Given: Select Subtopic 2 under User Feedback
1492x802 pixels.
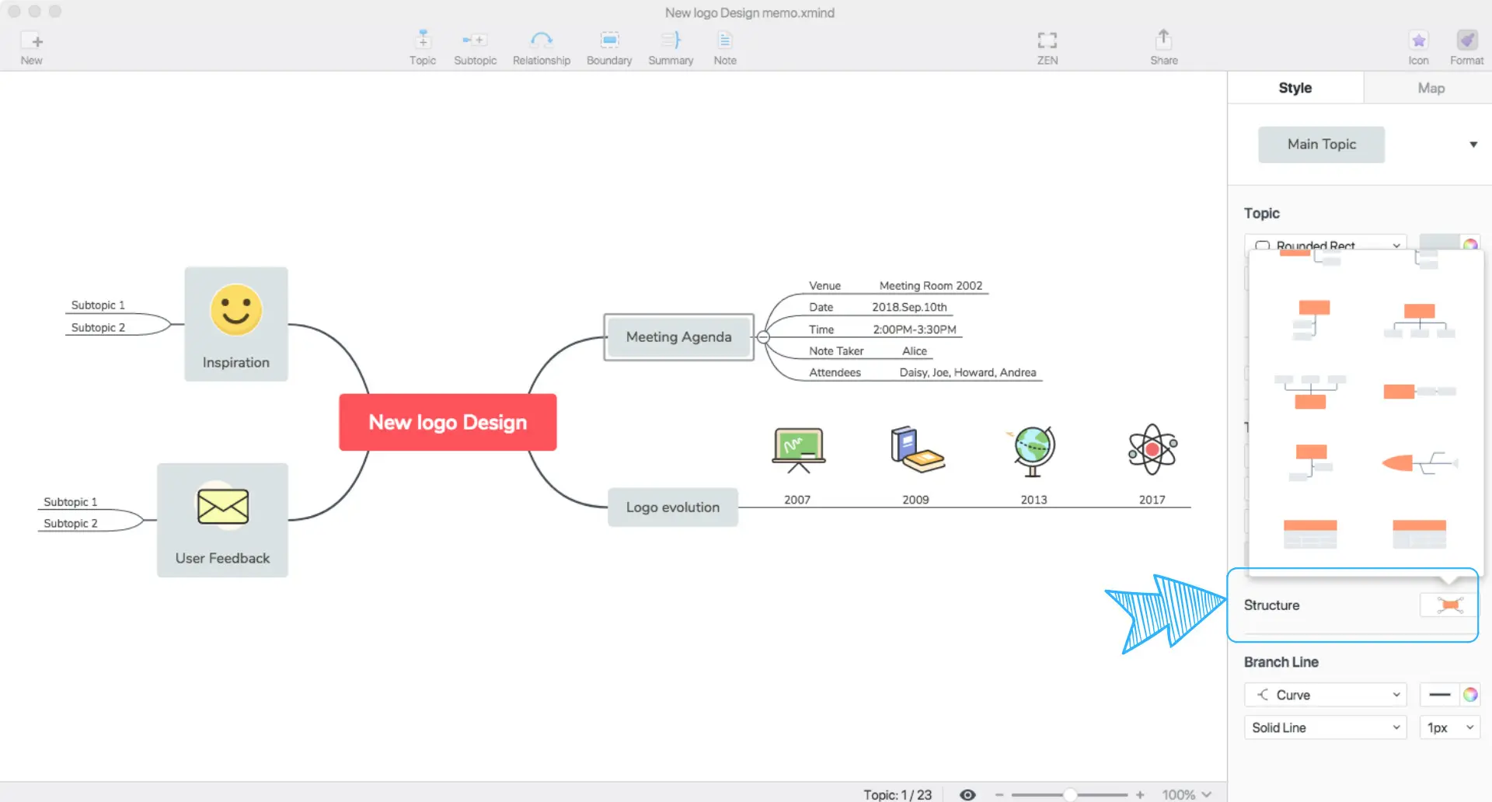Looking at the screenshot, I should coord(71,524).
